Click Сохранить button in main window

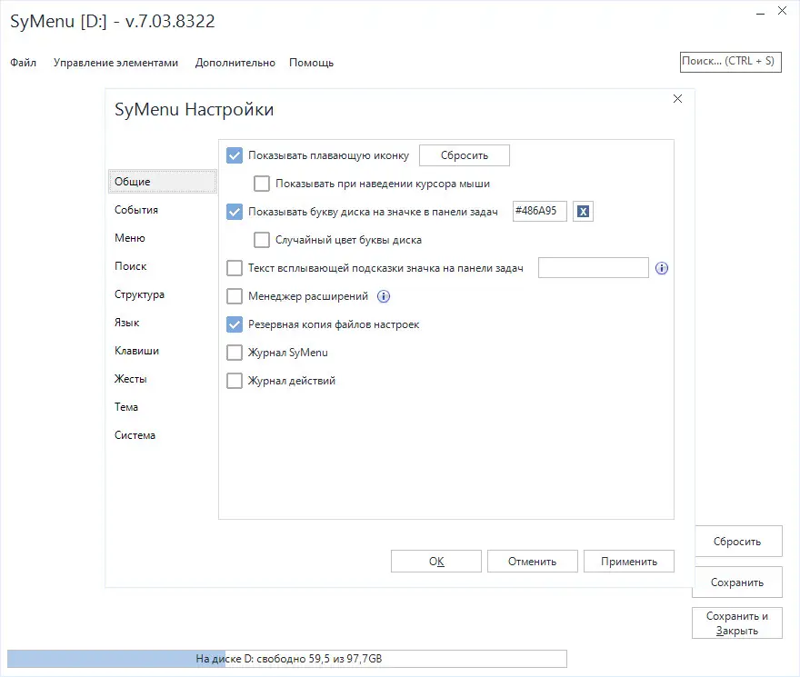click(737, 582)
